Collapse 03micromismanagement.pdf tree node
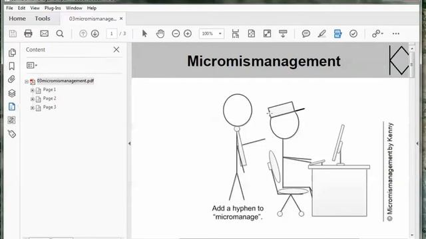The height and width of the screenshot is (239, 426). click(27, 81)
